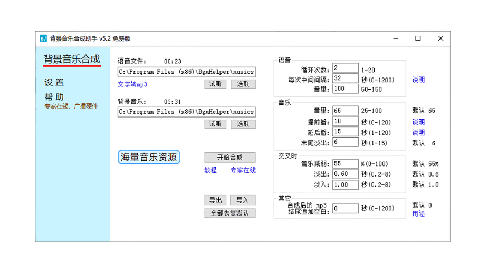This screenshot has height=274, width=488.
Task: Click the 背景音乐 path input field
Action: (187, 112)
